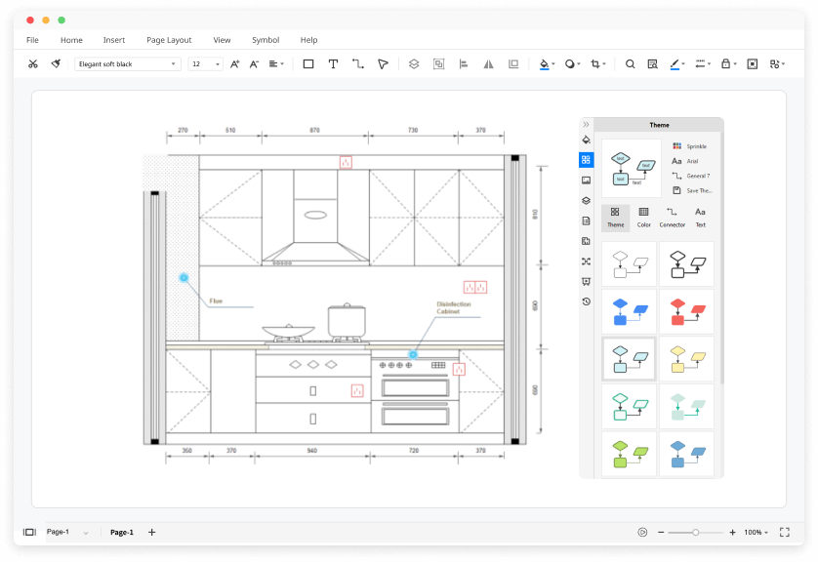Open the Search magnifier icon
Viewport: 818px width, 562px height.
click(x=631, y=64)
